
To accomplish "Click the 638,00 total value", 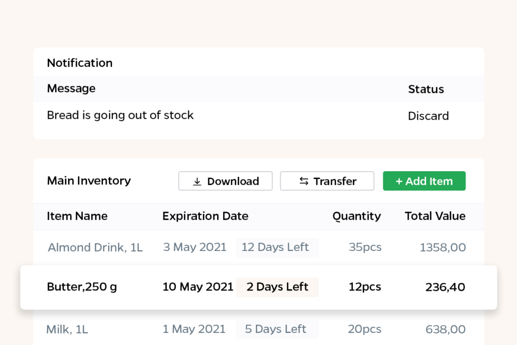I will click(445, 329).
